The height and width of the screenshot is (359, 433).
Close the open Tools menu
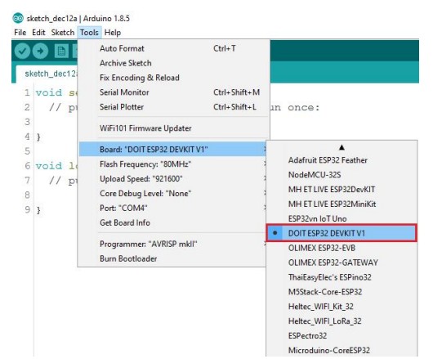89,33
